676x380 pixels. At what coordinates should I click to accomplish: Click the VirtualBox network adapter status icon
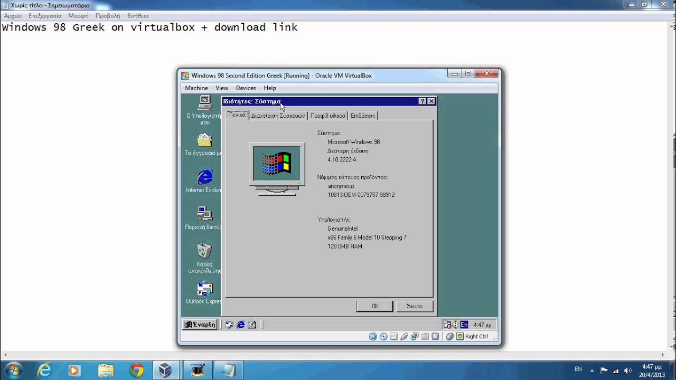pos(415,336)
